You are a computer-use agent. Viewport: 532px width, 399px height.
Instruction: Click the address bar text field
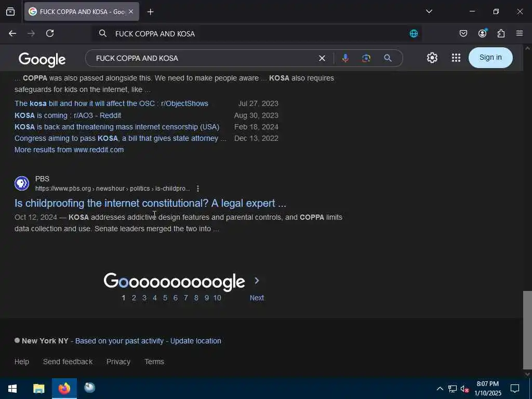pos(258,34)
